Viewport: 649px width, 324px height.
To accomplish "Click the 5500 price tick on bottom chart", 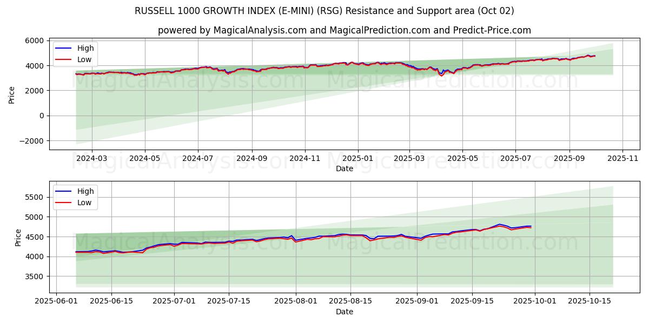I will pos(34,197).
